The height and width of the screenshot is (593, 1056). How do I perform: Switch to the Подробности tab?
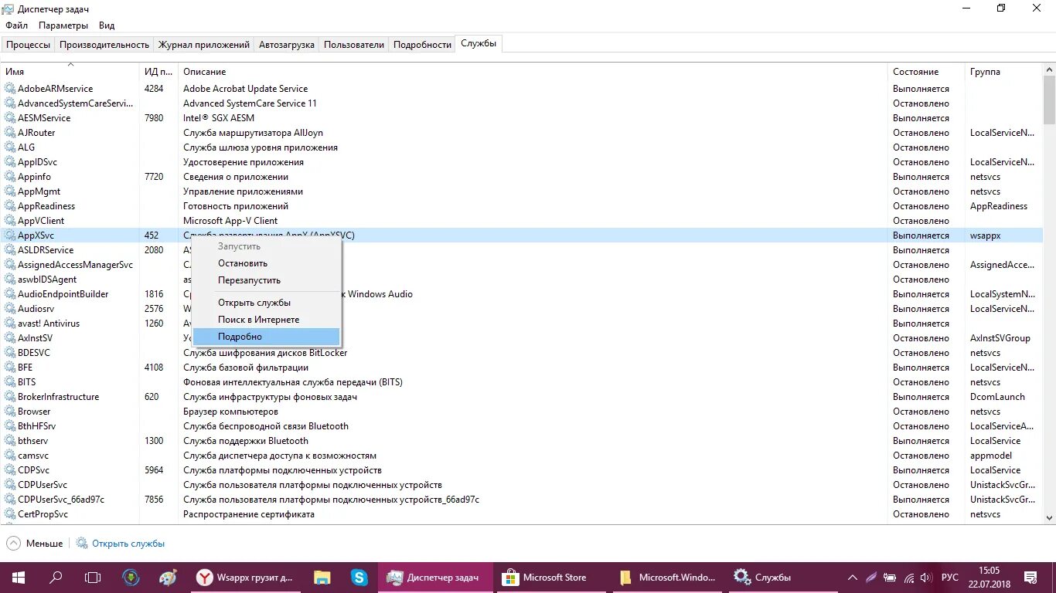422,45
